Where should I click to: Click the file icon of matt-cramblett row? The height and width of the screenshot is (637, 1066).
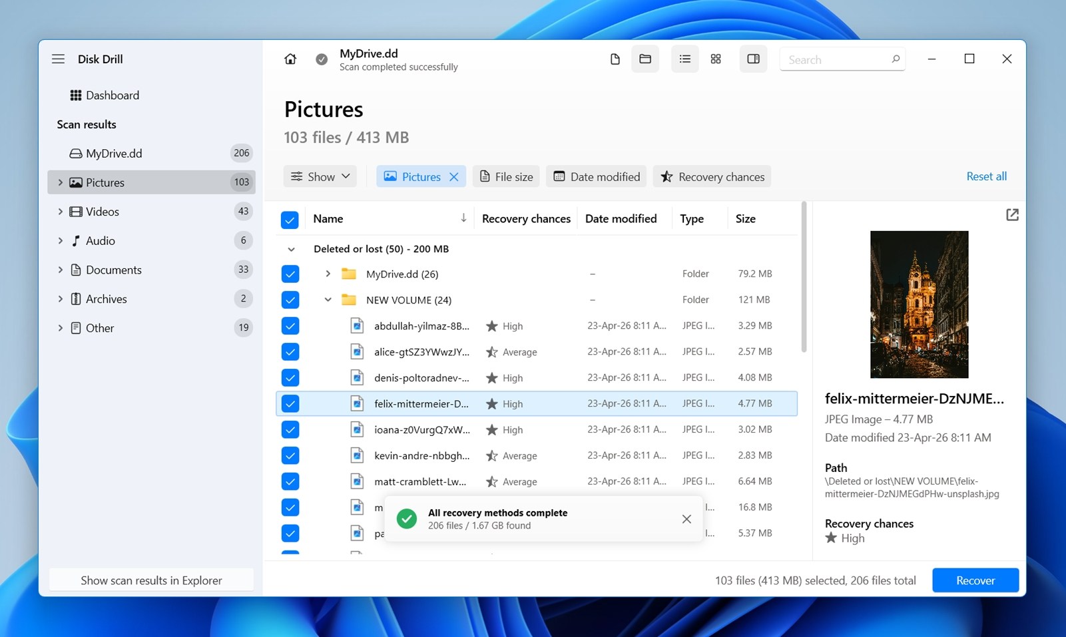[x=357, y=481]
